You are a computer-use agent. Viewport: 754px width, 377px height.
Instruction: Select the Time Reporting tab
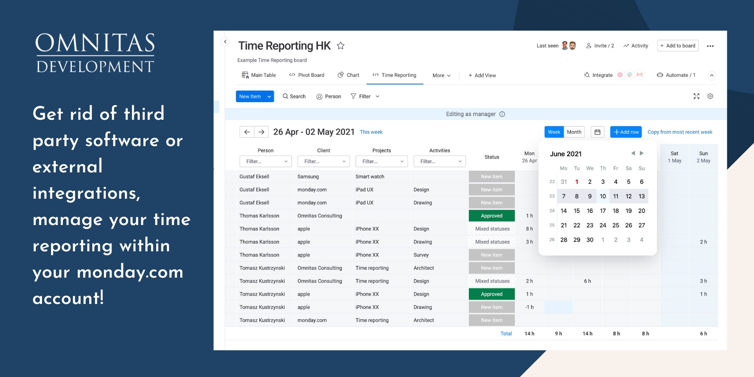(x=395, y=75)
